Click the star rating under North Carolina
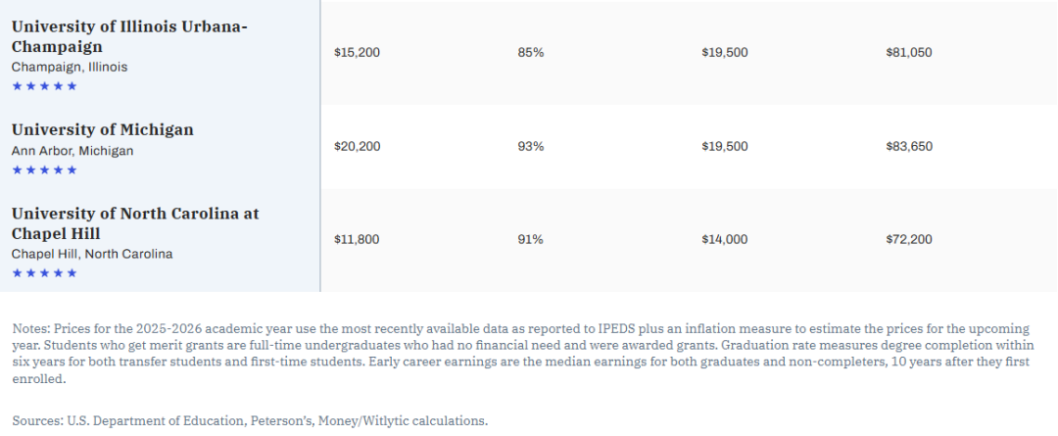 pyautogui.click(x=44, y=273)
